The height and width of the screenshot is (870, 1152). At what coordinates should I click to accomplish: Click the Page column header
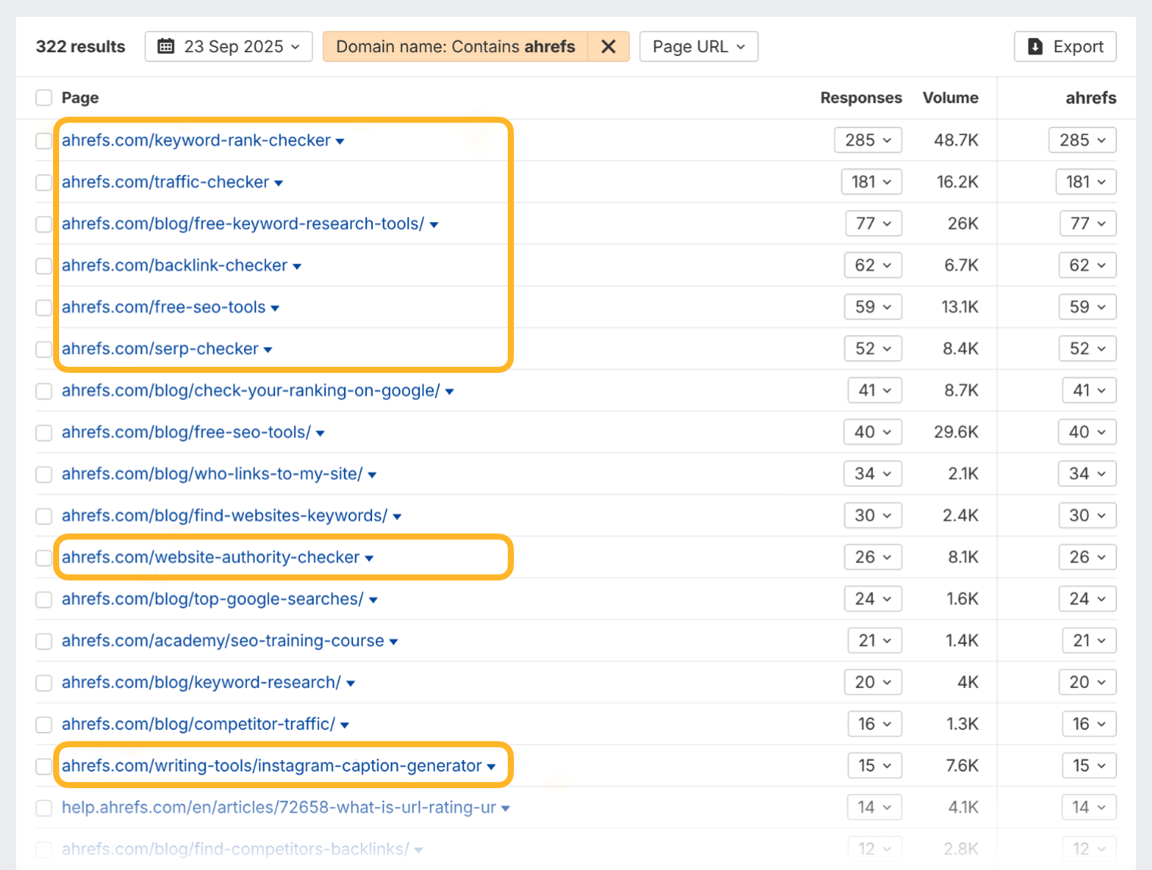80,98
